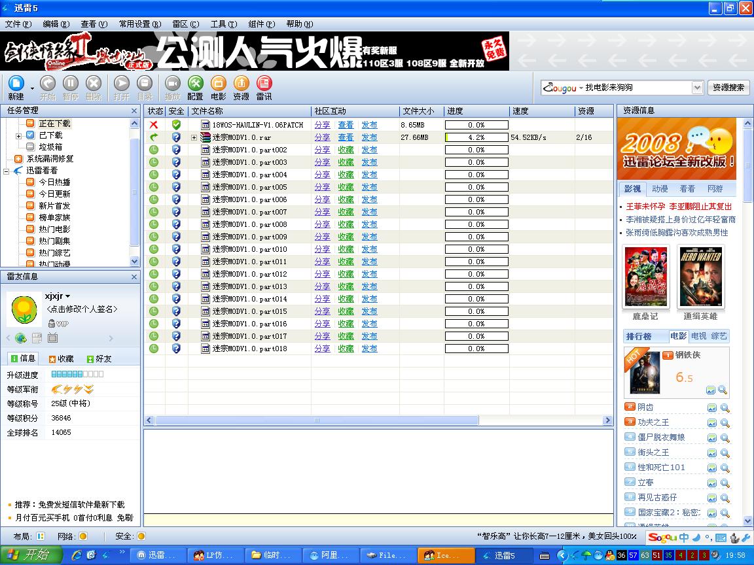
Task: Select 正在下载 in the task tree
Action: click(x=54, y=124)
